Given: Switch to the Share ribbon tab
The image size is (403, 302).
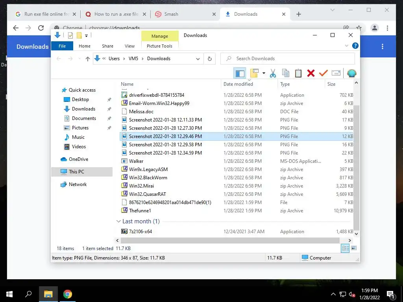Looking at the screenshot, I should pos(107,46).
